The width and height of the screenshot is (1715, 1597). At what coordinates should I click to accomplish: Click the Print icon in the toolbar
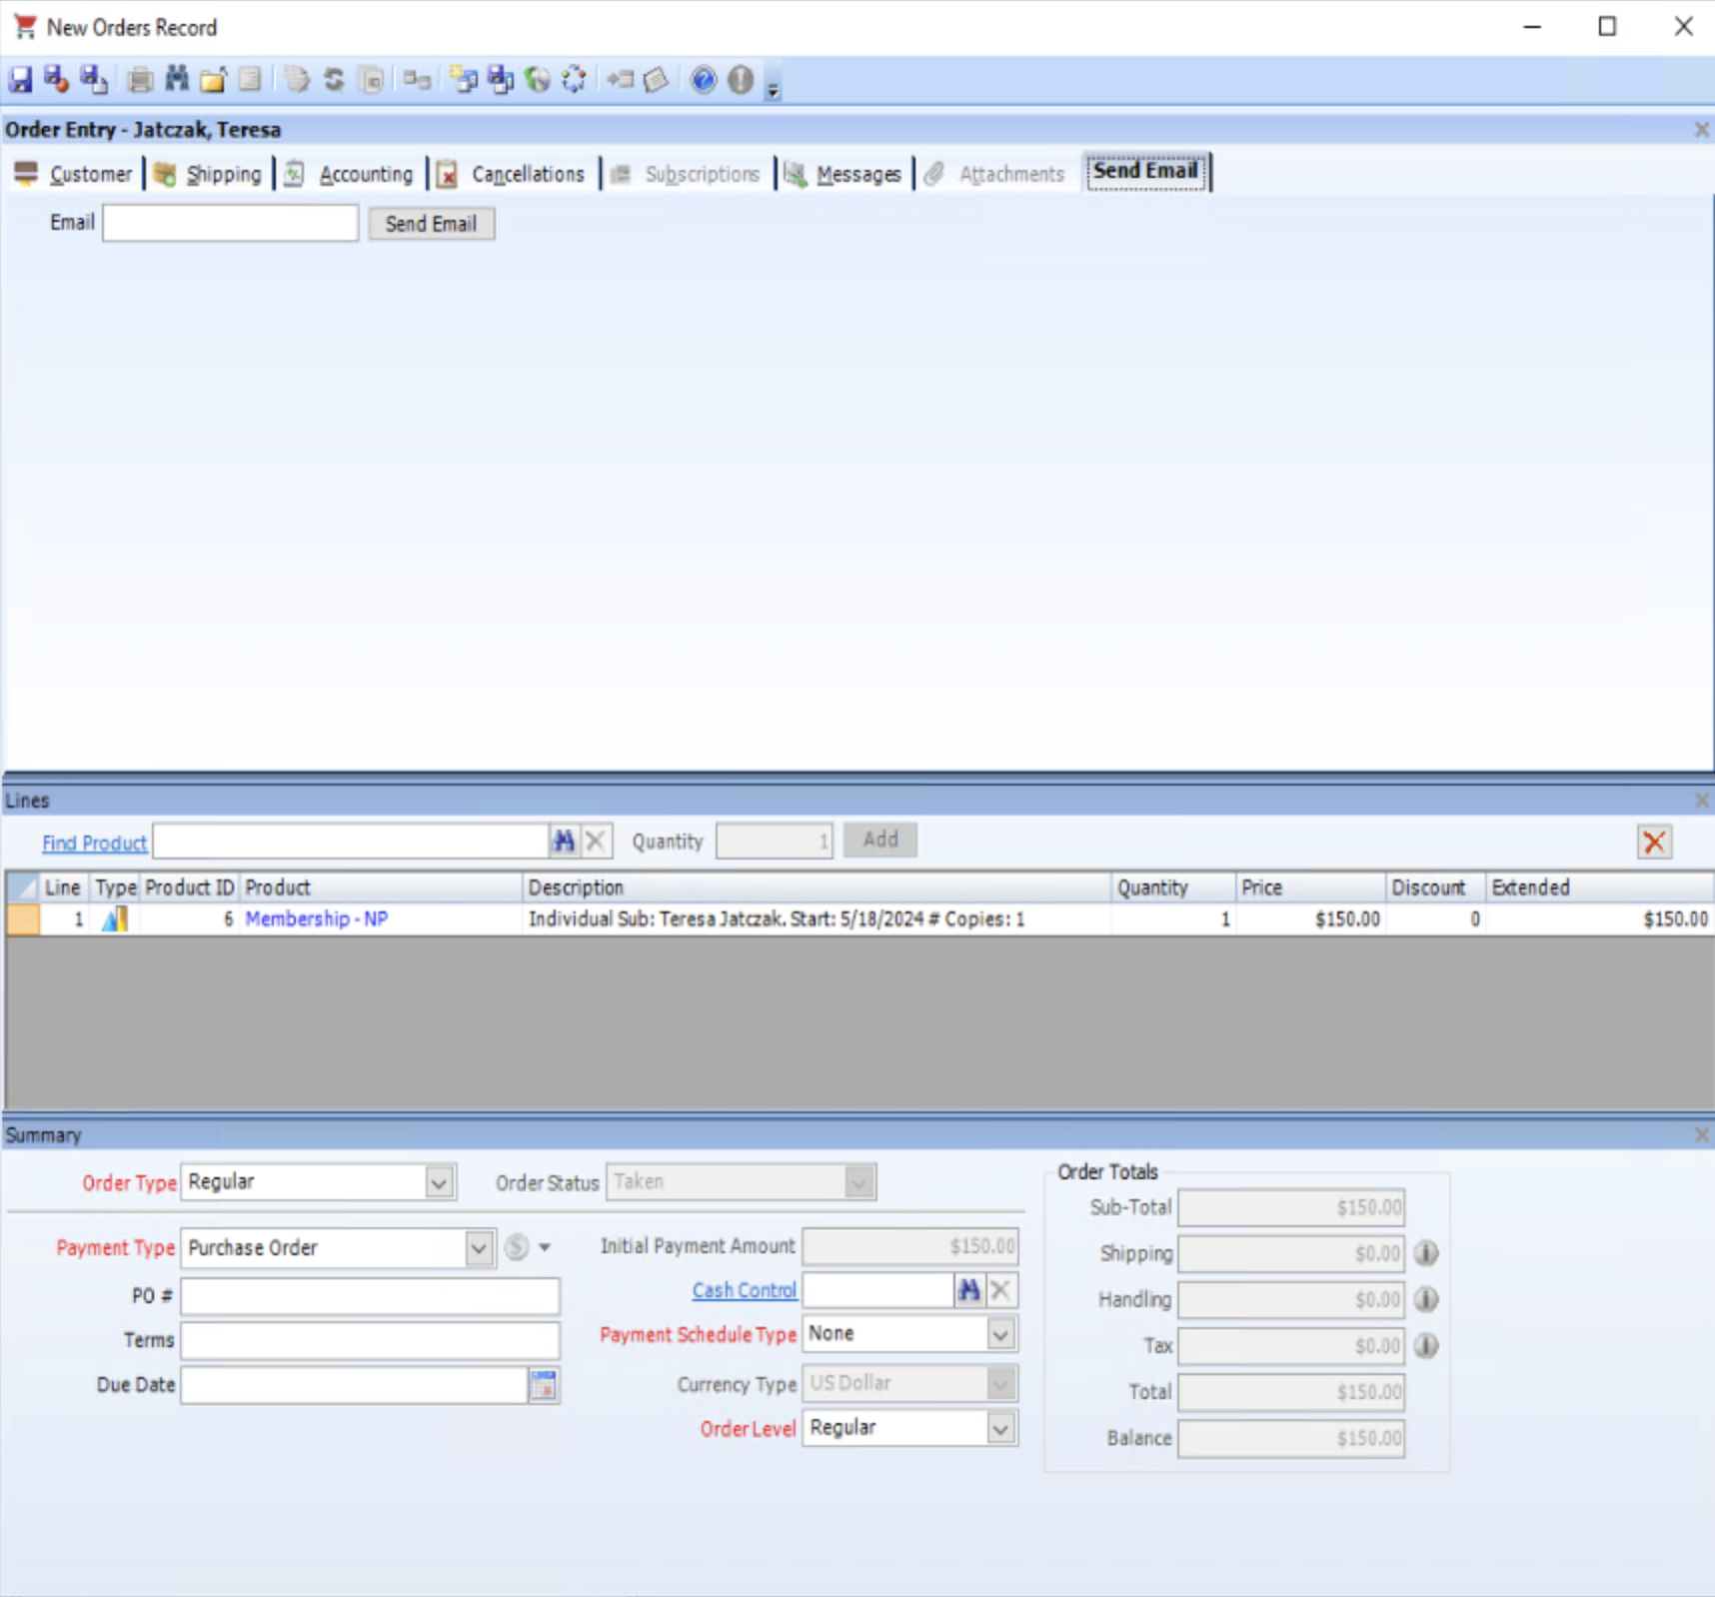coord(140,80)
